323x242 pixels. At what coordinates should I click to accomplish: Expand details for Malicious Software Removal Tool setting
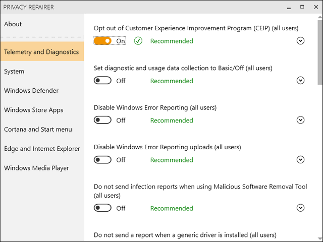(x=300, y=208)
